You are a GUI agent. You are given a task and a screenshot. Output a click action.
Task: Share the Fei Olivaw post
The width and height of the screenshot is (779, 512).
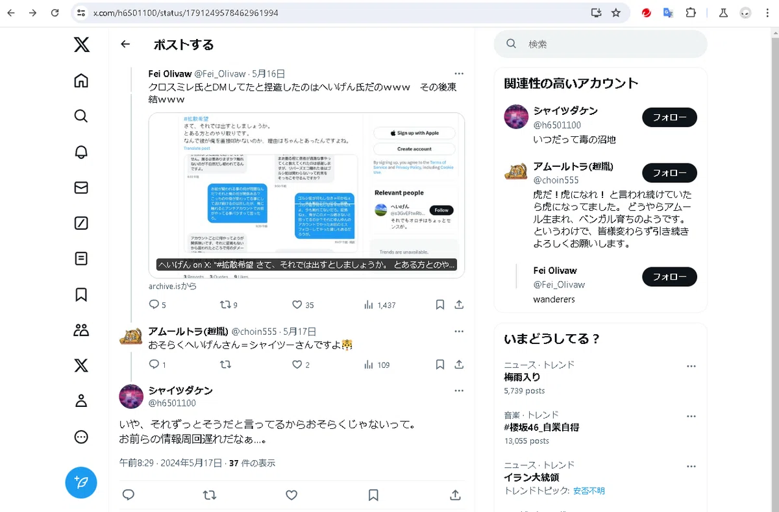pyautogui.click(x=459, y=304)
